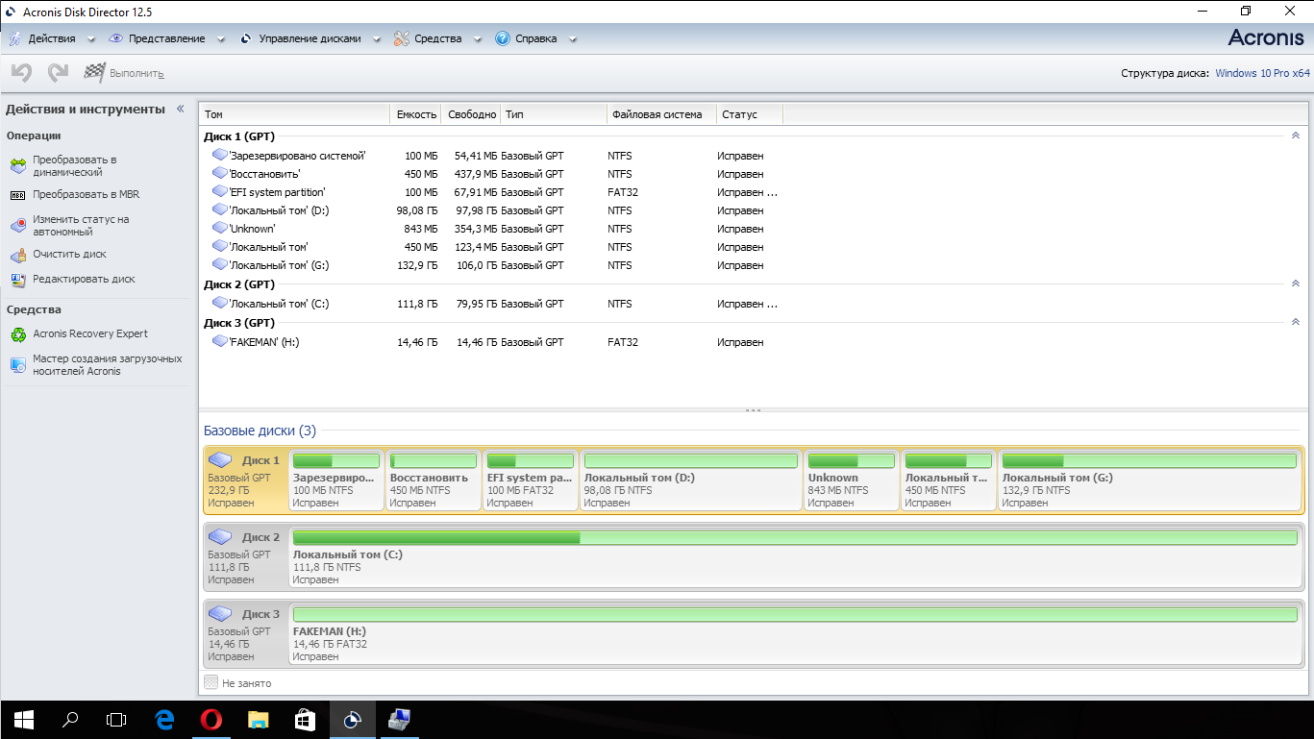Click Редактировать диск icon
Viewport: 1314px width, 739px height.
click(18, 280)
